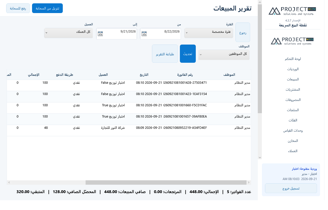Click the إلى date field showing 9/21/2026

pos(117,34)
